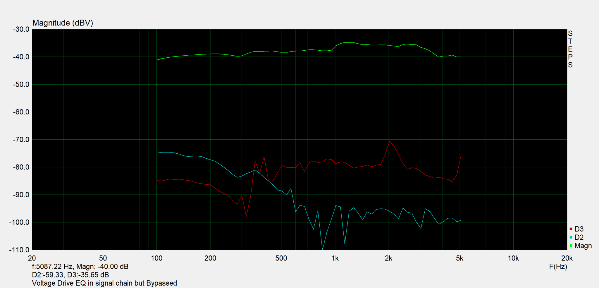
Task: Click the D3 legend label
Action: (579, 229)
